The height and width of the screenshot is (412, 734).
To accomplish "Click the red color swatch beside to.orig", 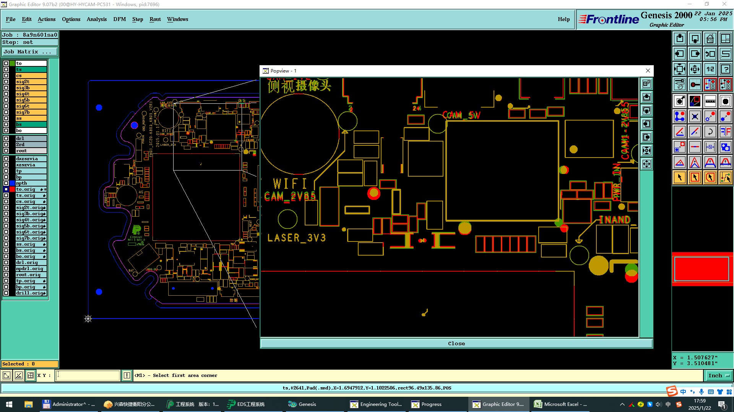I will point(13,189).
